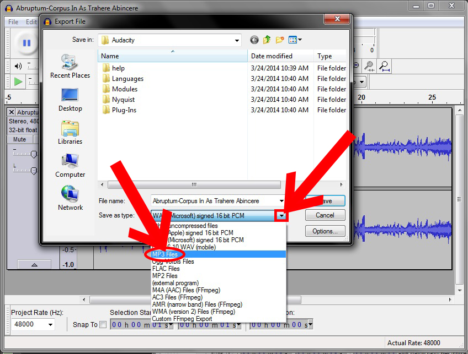This screenshot has height=354, width=468.
Task: Select the Fit Selection zoom tool
Action: [369, 66]
